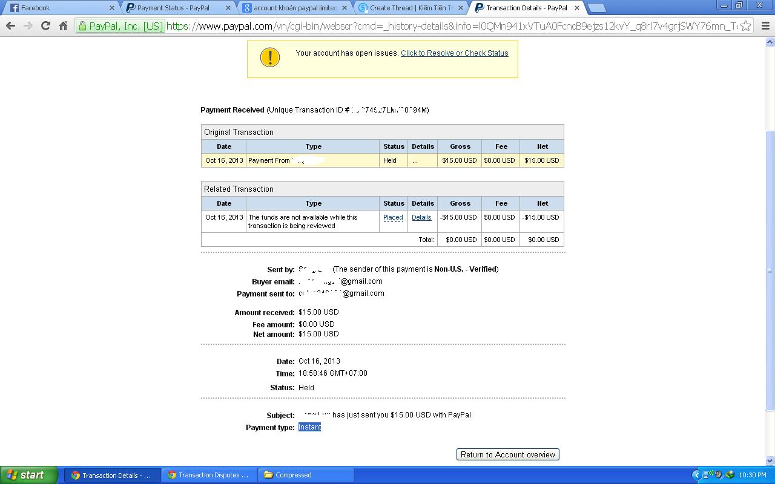Open the Windows Start menu

click(x=28, y=475)
